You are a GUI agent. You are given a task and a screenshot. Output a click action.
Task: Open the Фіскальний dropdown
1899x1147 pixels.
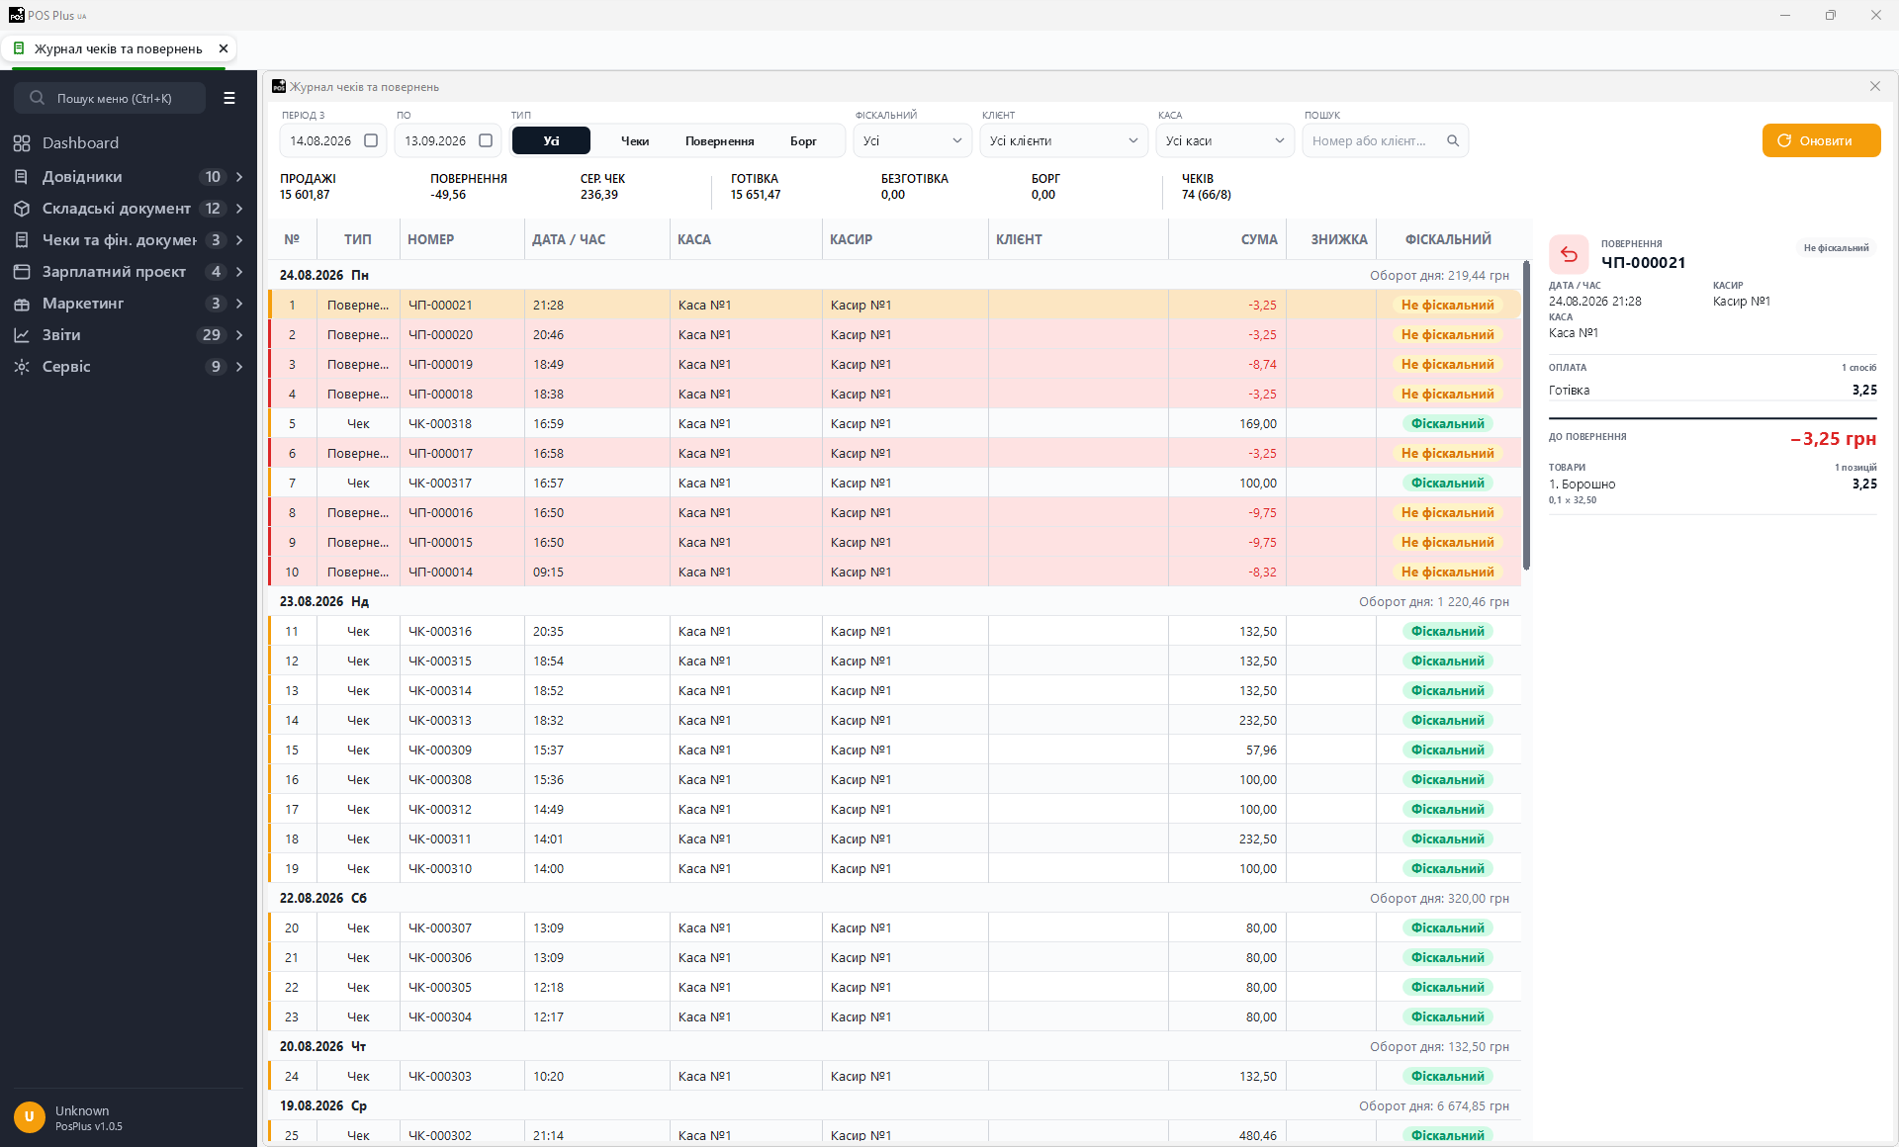(x=913, y=140)
